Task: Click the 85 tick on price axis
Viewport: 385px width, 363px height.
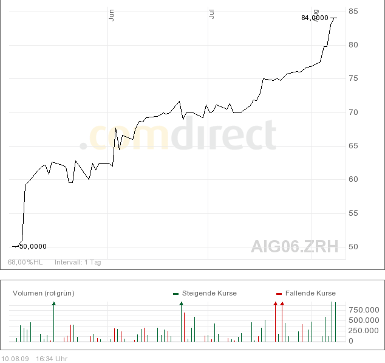Action: (353, 12)
